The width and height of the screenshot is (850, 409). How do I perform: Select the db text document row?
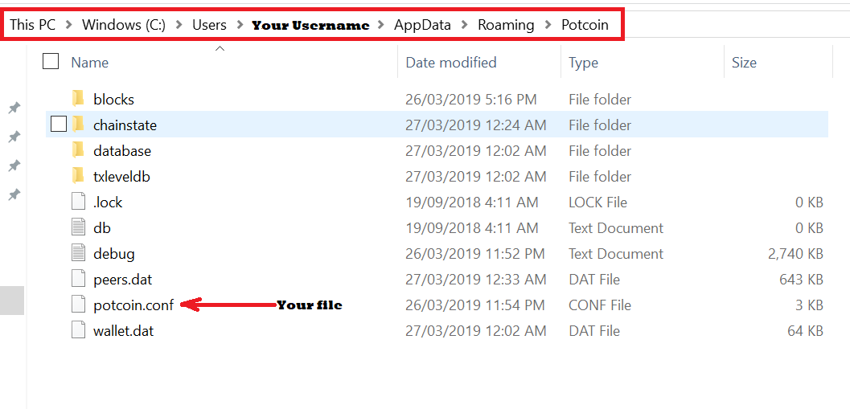(437, 228)
